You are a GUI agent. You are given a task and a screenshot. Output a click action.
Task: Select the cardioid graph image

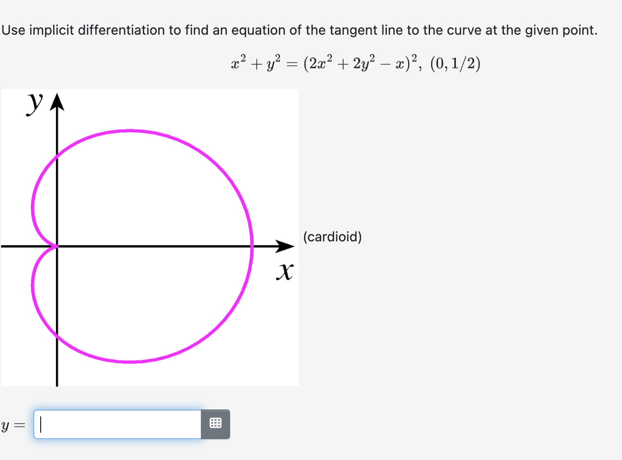pyautogui.click(x=149, y=237)
